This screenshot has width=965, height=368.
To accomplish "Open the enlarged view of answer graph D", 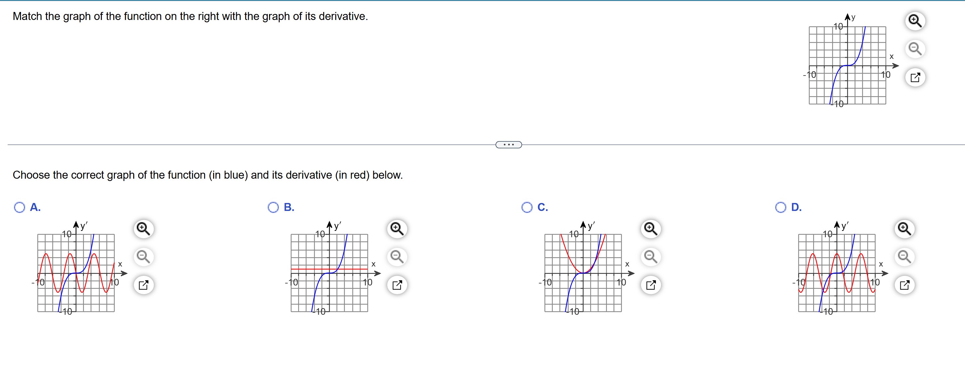I will (x=905, y=285).
